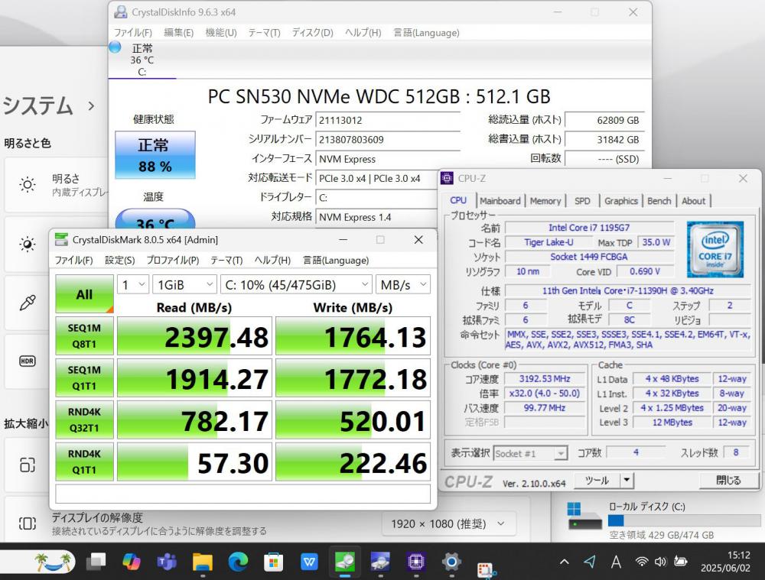Click the Intel Core i7 logo in CPU-Z
Image resolution: width=765 pixels, height=580 pixels.
pos(715,249)
